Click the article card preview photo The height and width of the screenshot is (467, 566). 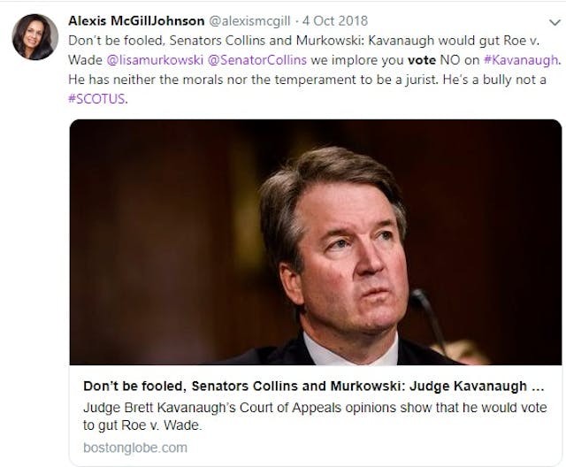point(315,241)
